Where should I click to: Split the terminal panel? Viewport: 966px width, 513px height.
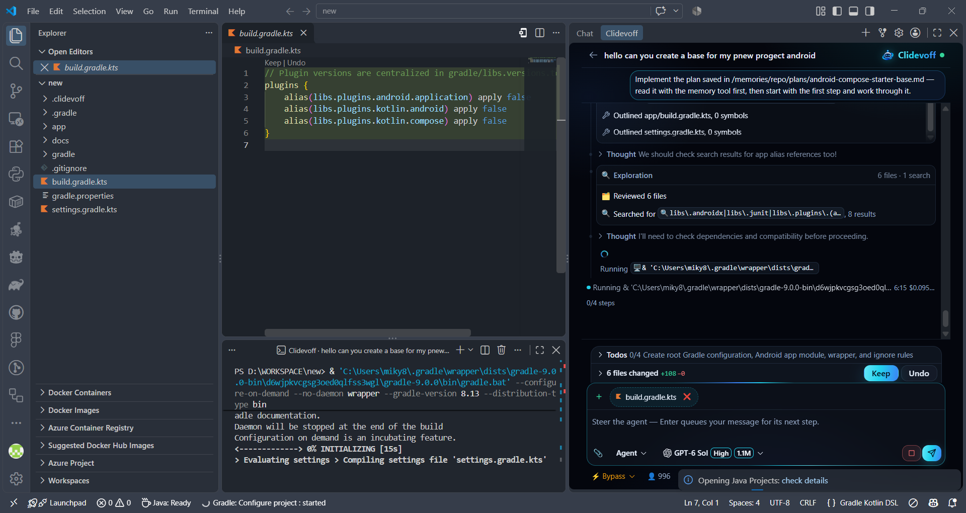(x=485, y=350)
